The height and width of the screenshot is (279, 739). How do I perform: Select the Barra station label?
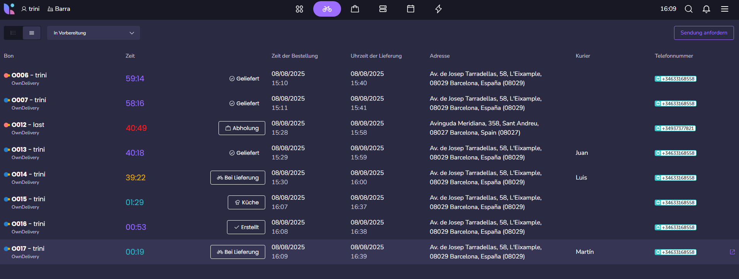[59, 9]
